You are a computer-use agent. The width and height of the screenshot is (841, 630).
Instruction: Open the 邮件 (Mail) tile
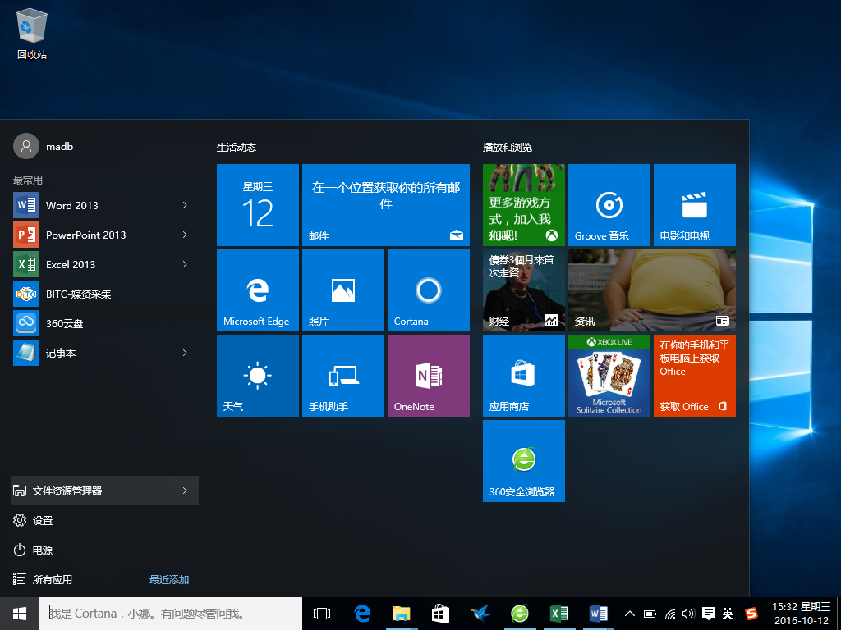(x=386, y=204)
